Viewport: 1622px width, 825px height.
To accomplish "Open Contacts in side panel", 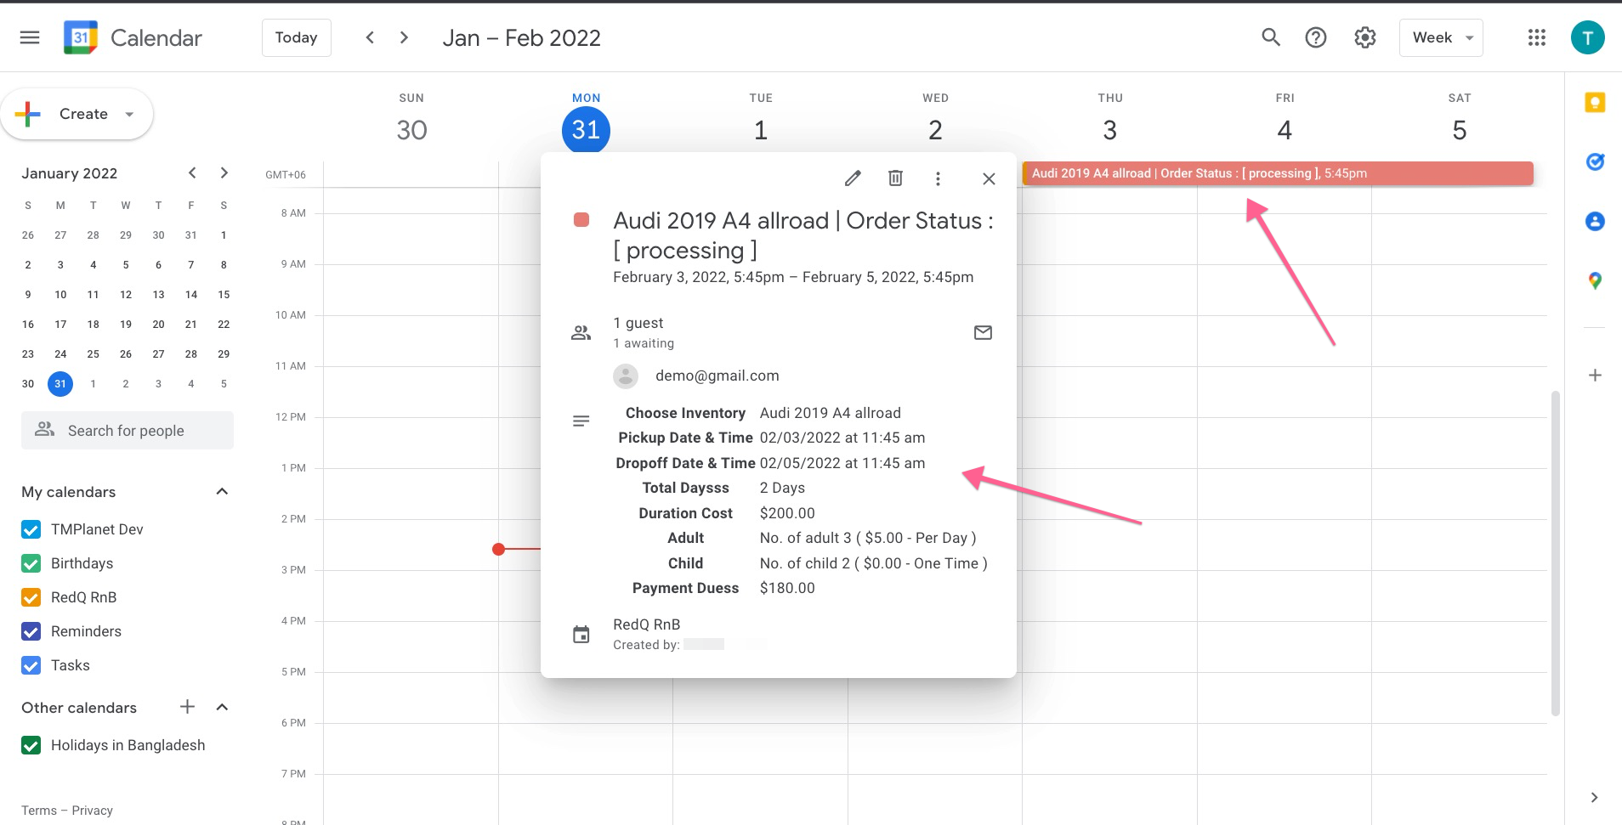I will pos(1595,221).
